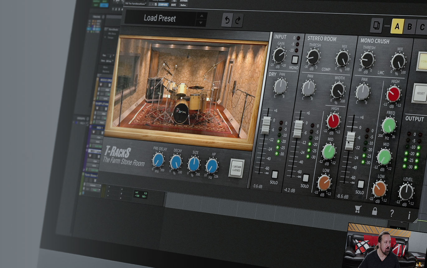Screen dimensions: 427x268
Task: Open help with the question mark icon
Action: click(x=392, y=213)
